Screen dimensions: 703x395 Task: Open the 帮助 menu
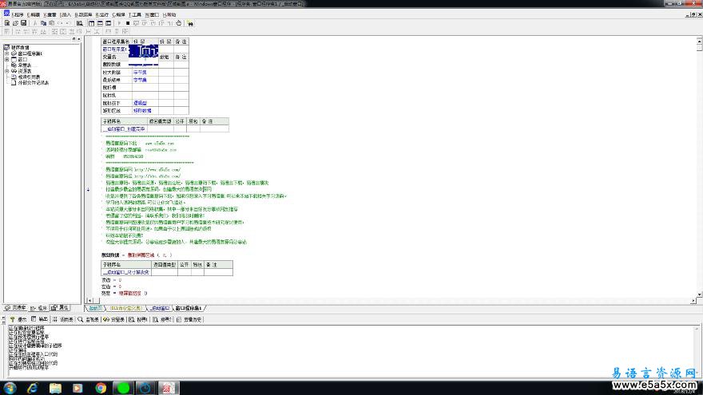[169, 14]
